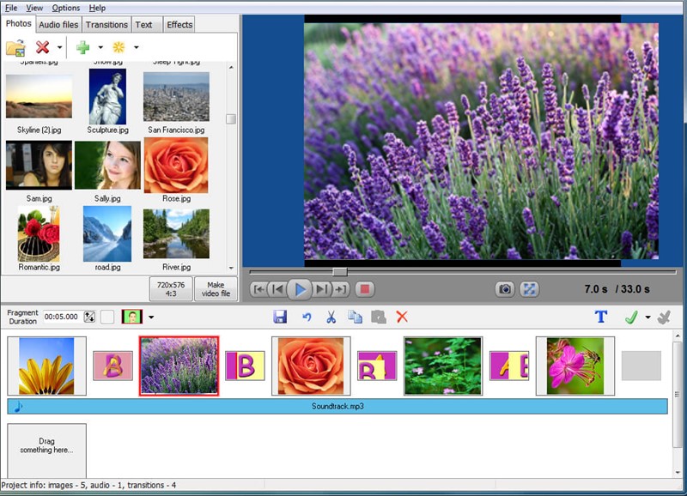This screenshot has height=496, width=687.
Task: Click the greyed-out paste icon
Action: (x=379, y=317)
